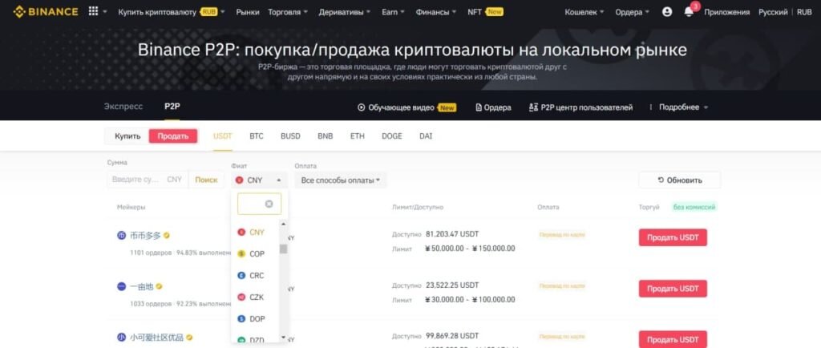821x348 pixels.
Task: Click the Refresh button
Action: click(x=680, y=180)
